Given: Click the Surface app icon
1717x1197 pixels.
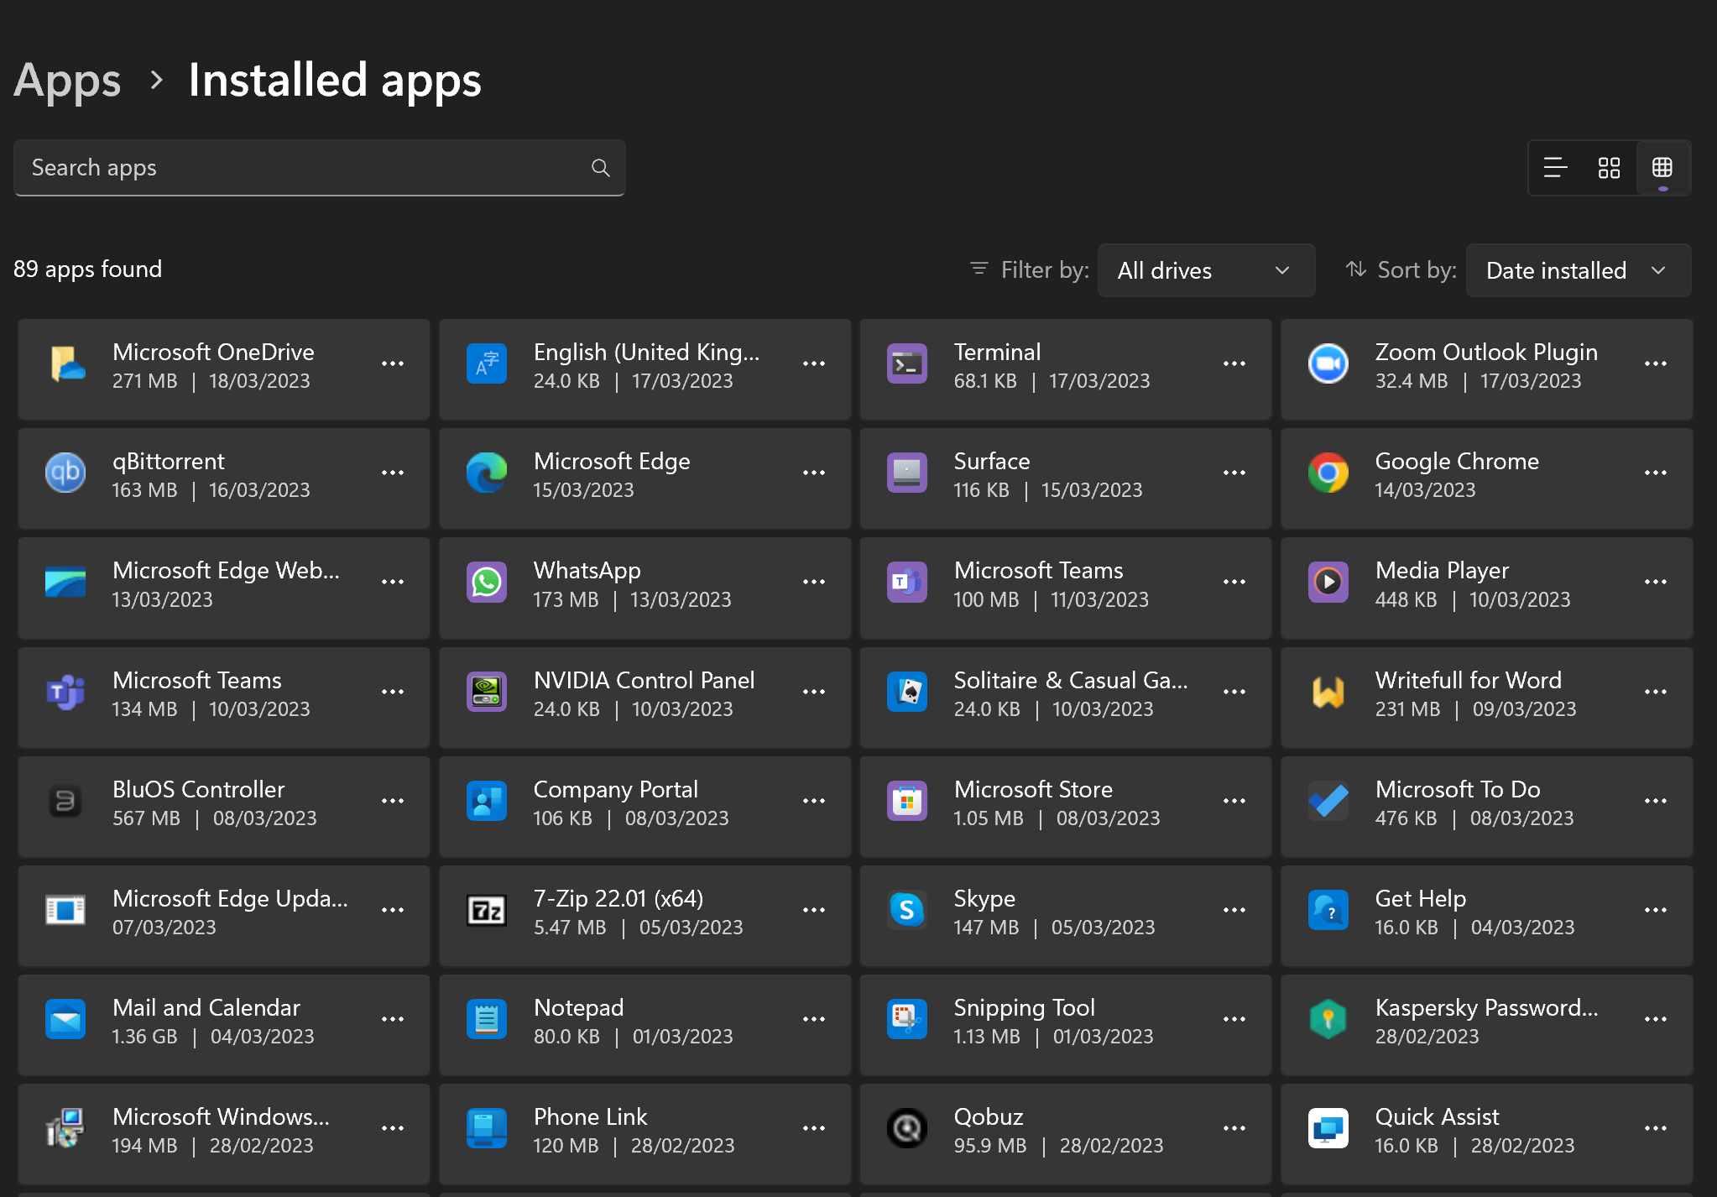Looking at the screenshot, I should coord(907,473).
